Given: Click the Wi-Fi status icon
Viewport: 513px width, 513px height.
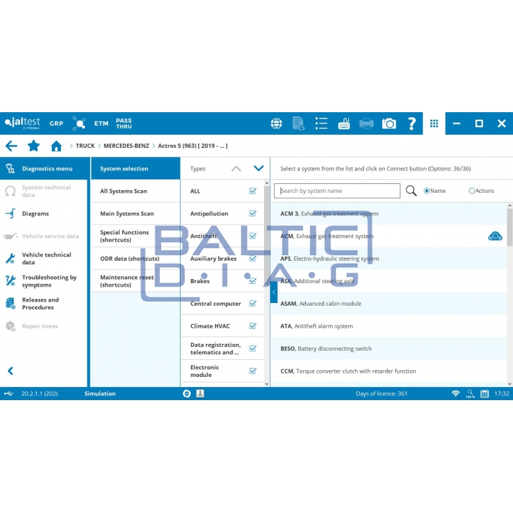Looking at the screenshot, I should point(456,393).
